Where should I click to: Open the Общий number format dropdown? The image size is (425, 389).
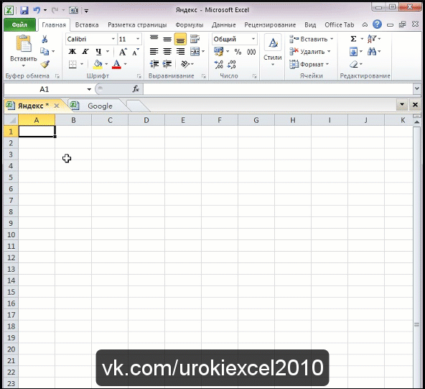pyautogui.click(x=253, y=39)
